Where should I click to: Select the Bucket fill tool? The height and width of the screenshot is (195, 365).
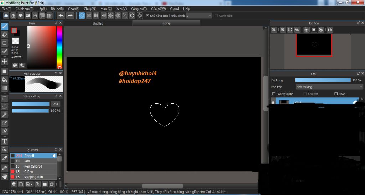[4, 80]
